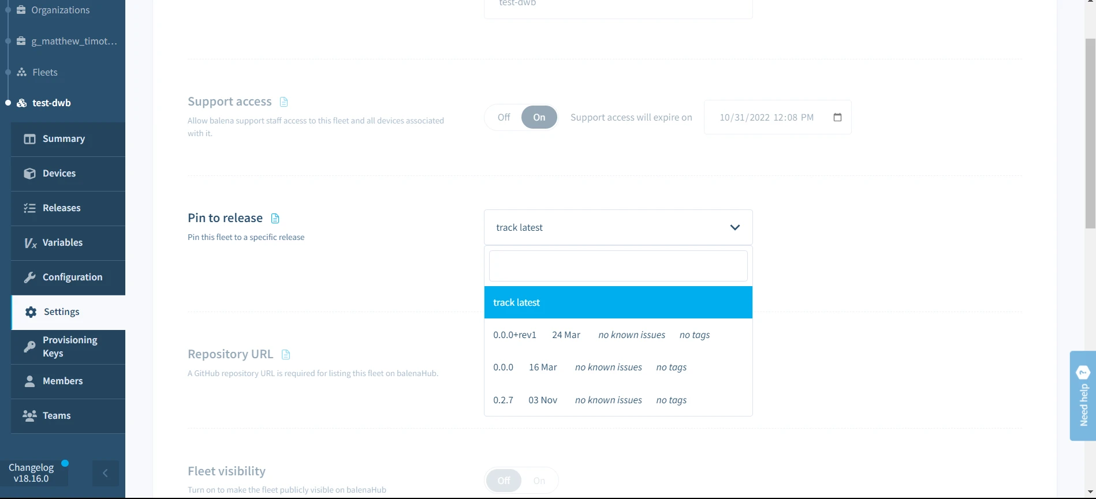
Task: Click the Variables Vx icon
Action: pos(30,243)
